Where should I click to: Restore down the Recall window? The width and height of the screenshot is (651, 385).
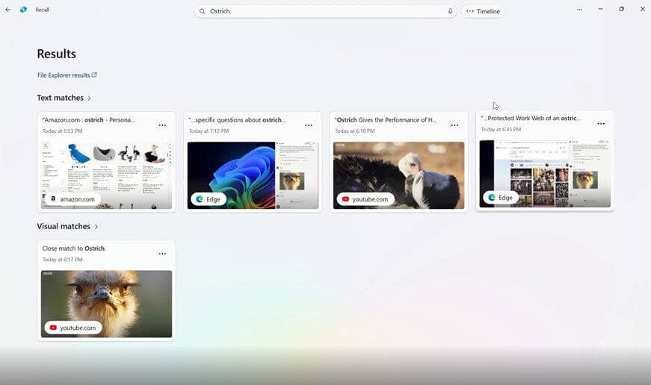[622, 9]
